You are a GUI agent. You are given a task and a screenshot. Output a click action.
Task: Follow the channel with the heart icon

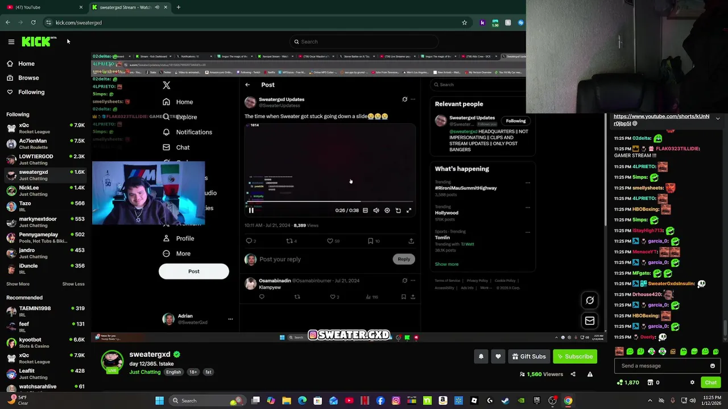point(498,357)
